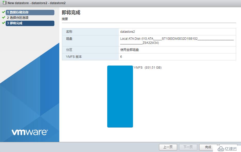Click the 完成 finish button

(x=208, y=147)
